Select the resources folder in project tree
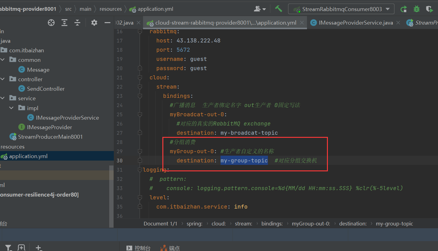438x251 pixels. 13,147
